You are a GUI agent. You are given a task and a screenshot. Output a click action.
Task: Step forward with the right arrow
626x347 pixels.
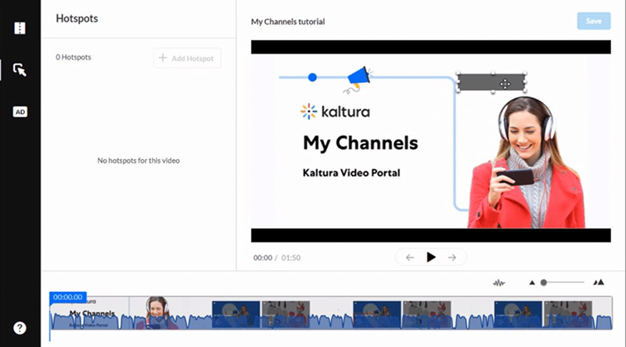[452, 257]
